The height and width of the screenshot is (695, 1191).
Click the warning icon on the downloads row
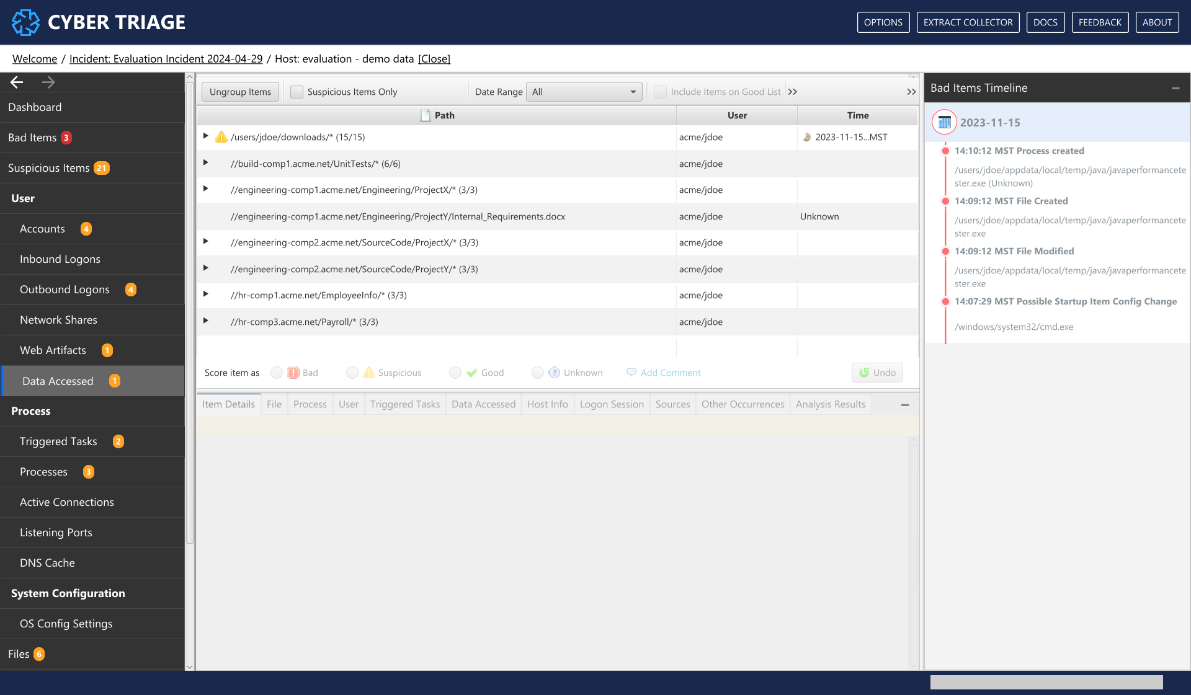pyautogui.click(x=221, y=137)
